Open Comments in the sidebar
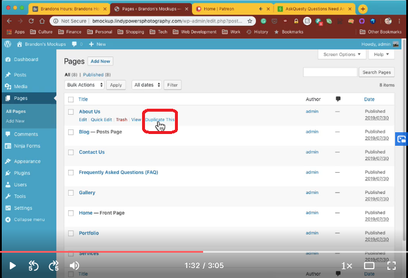The width and height of the screenshot is (408, 278). click(x=26, y=134)
